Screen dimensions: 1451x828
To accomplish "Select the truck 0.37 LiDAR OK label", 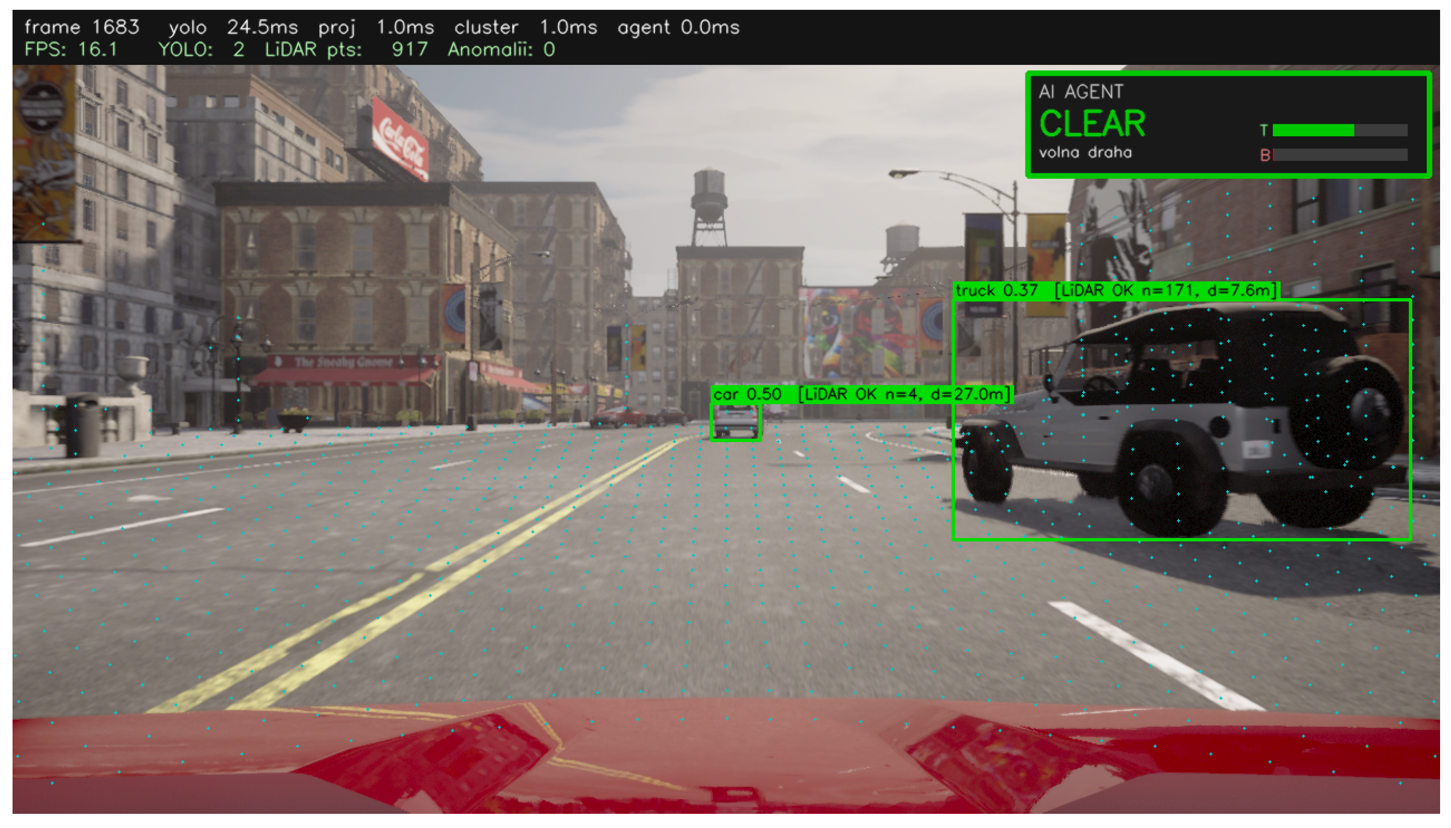I will tap(1115, 291).
